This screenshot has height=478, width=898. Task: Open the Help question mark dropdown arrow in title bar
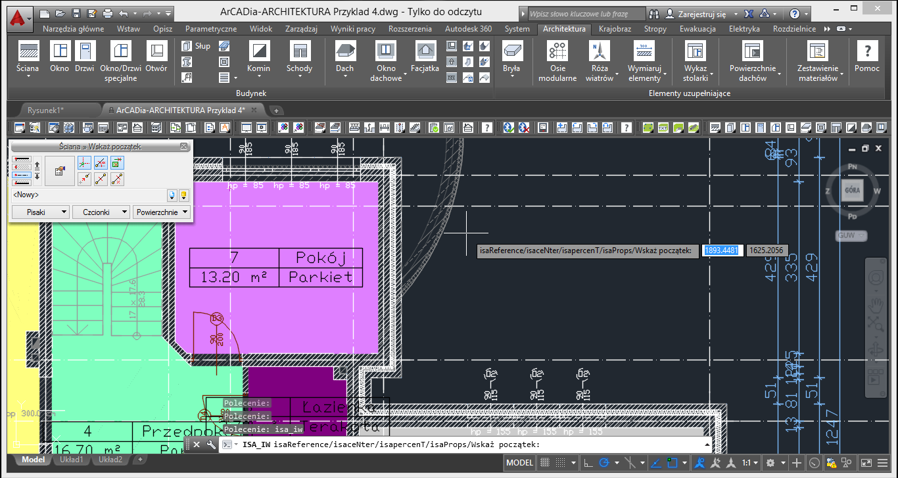tap(807, 13)
